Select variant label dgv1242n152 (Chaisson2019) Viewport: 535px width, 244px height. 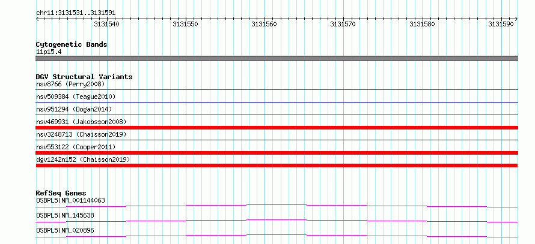(83, 159)
